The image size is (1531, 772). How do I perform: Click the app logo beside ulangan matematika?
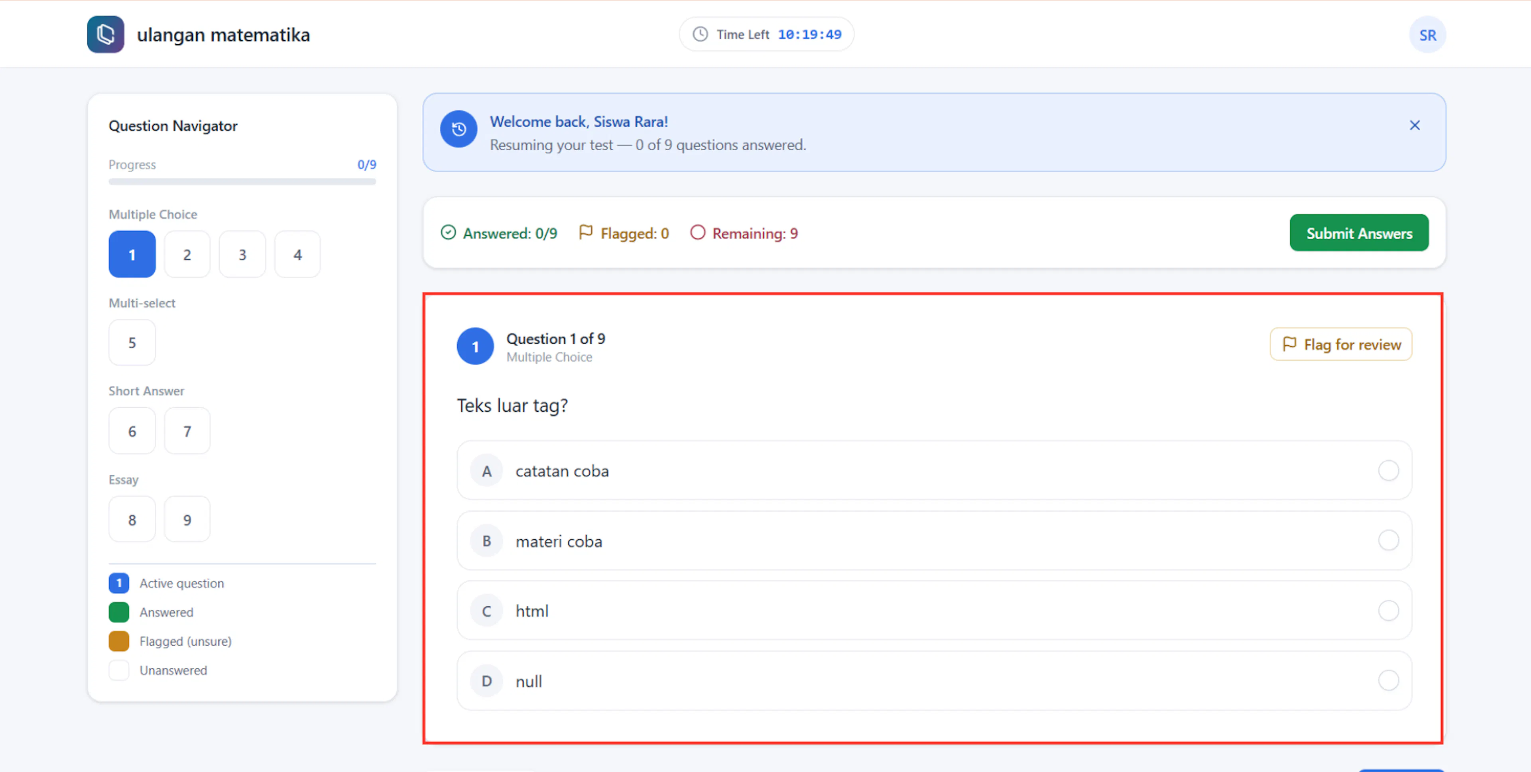tap(105, 34)
